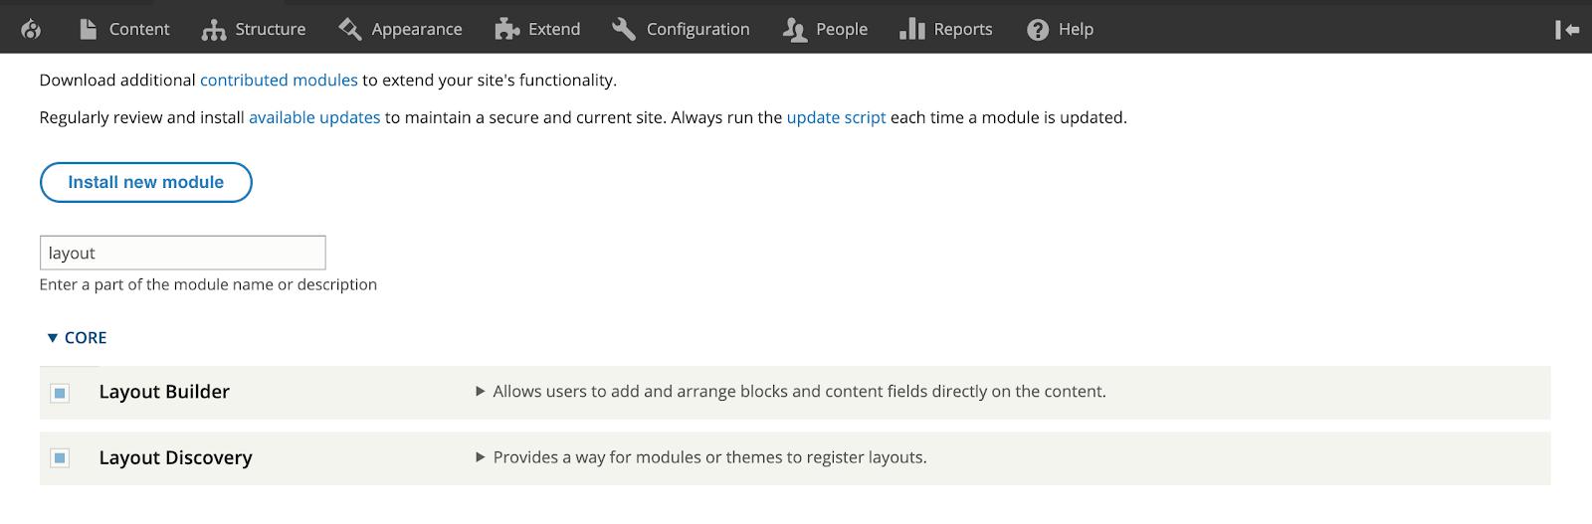This screenshot has width=1592, height=524.
Task: Click the module filter text field
Action: (x=183, y=253)
